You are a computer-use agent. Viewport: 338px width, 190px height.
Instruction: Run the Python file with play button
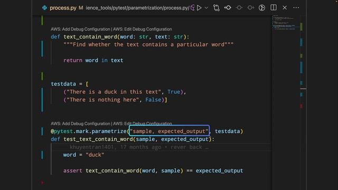pos(200,8)
